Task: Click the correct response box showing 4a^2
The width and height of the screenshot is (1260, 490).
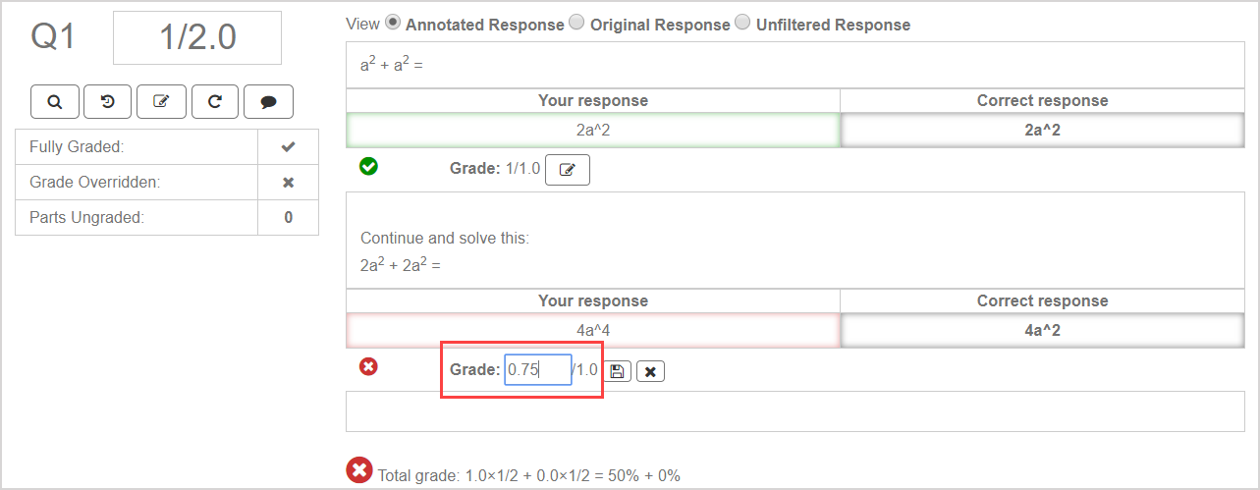Action: click(1042, 331)
